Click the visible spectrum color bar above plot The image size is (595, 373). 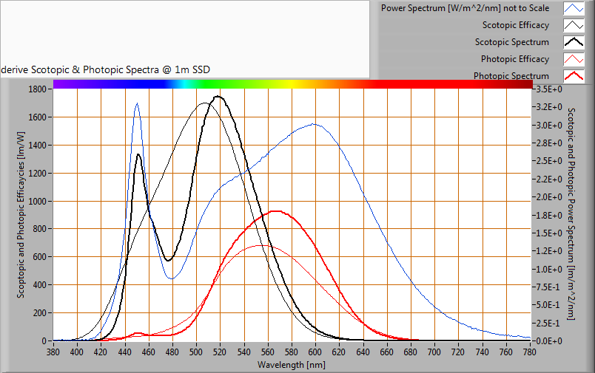pos(292,84)
